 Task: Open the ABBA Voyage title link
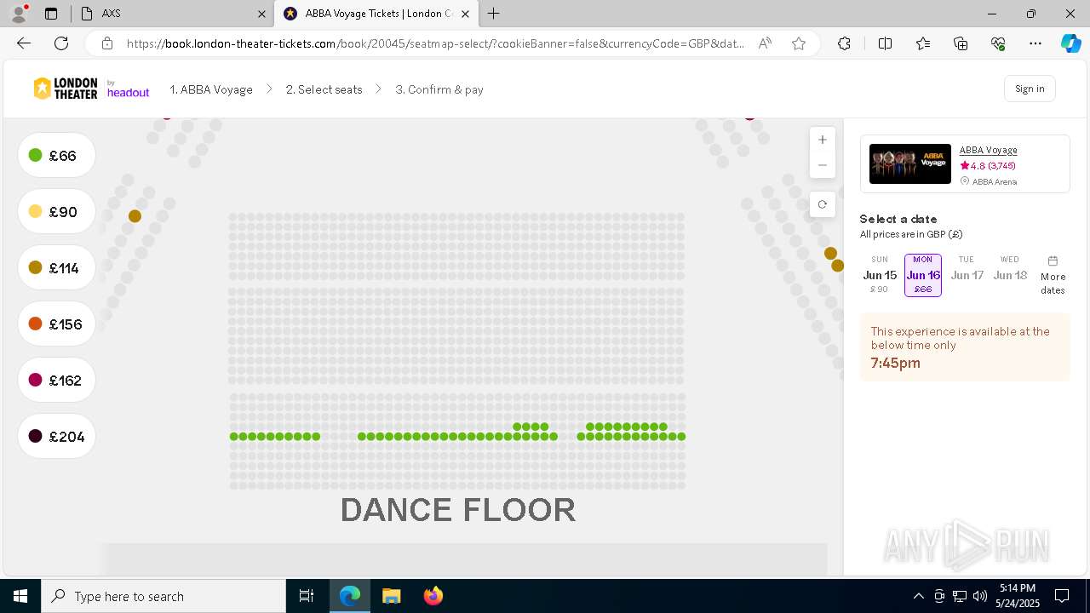[x=989, y=150]
